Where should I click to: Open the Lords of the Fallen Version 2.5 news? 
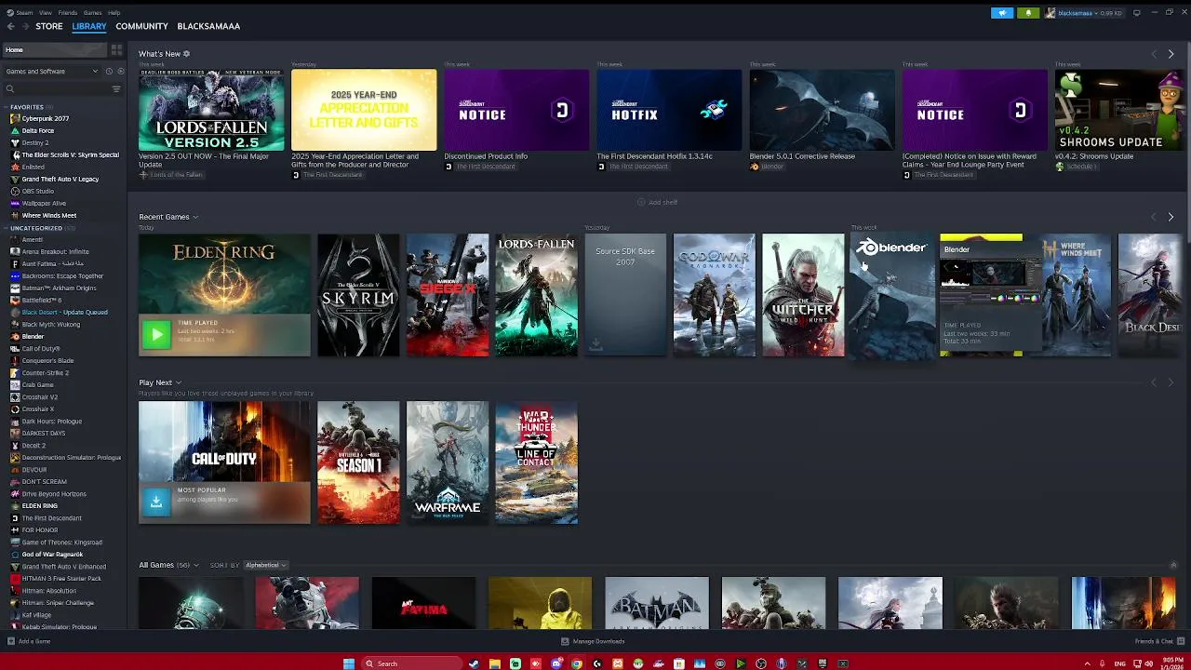click(211, 110)
